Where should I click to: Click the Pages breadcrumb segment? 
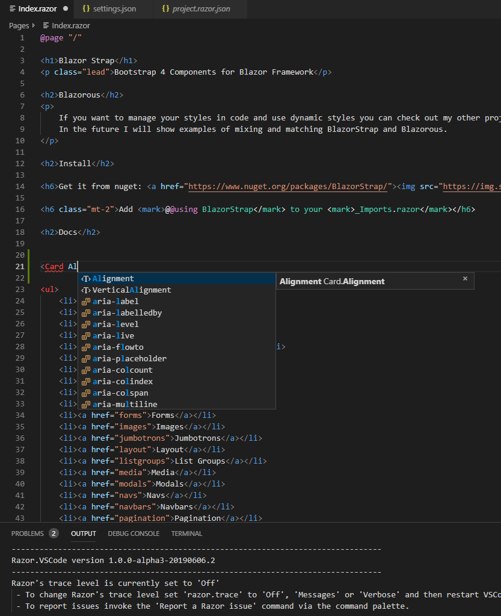tap(19, 25)
